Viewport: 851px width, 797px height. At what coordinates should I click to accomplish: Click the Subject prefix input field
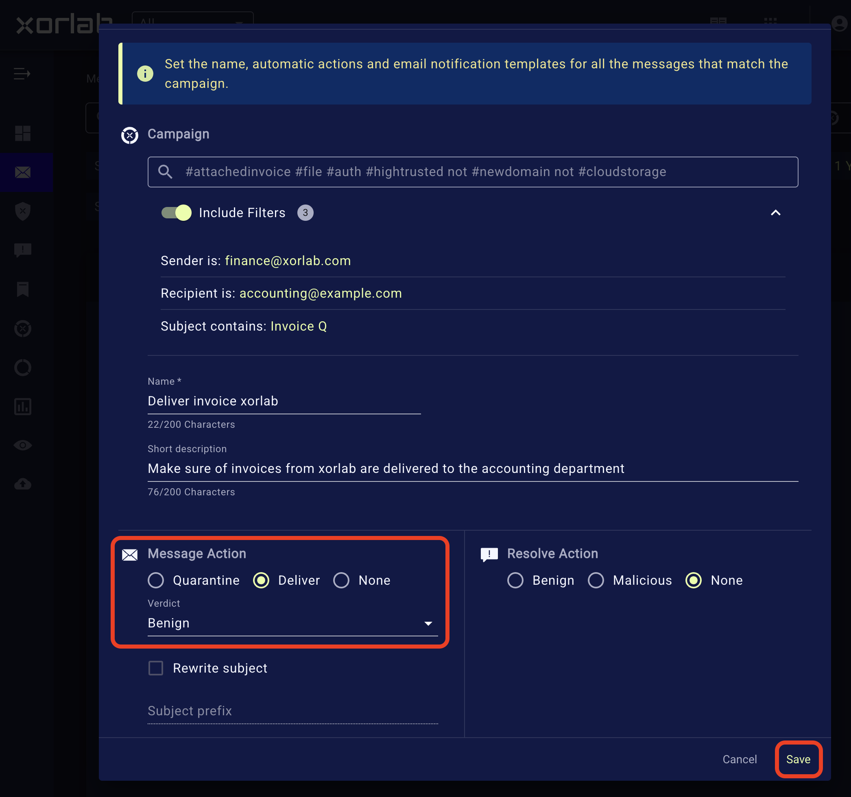click(293, 711)
